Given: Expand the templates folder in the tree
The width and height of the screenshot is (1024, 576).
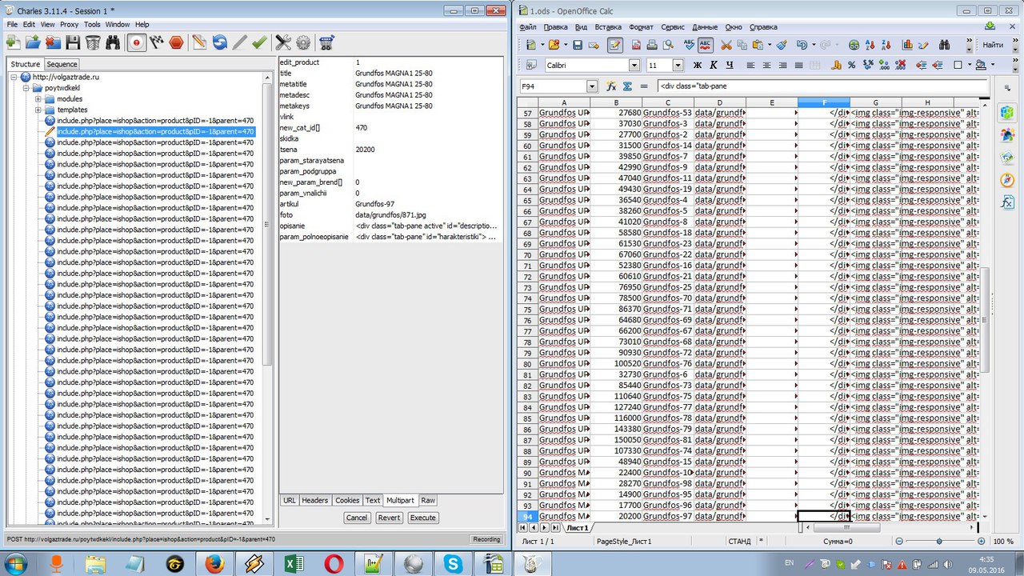Looking at the screenshot, I should (38, 110).
